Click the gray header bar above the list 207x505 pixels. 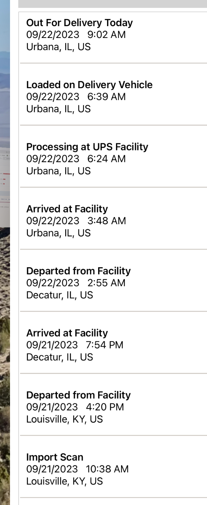pos(112,4)
